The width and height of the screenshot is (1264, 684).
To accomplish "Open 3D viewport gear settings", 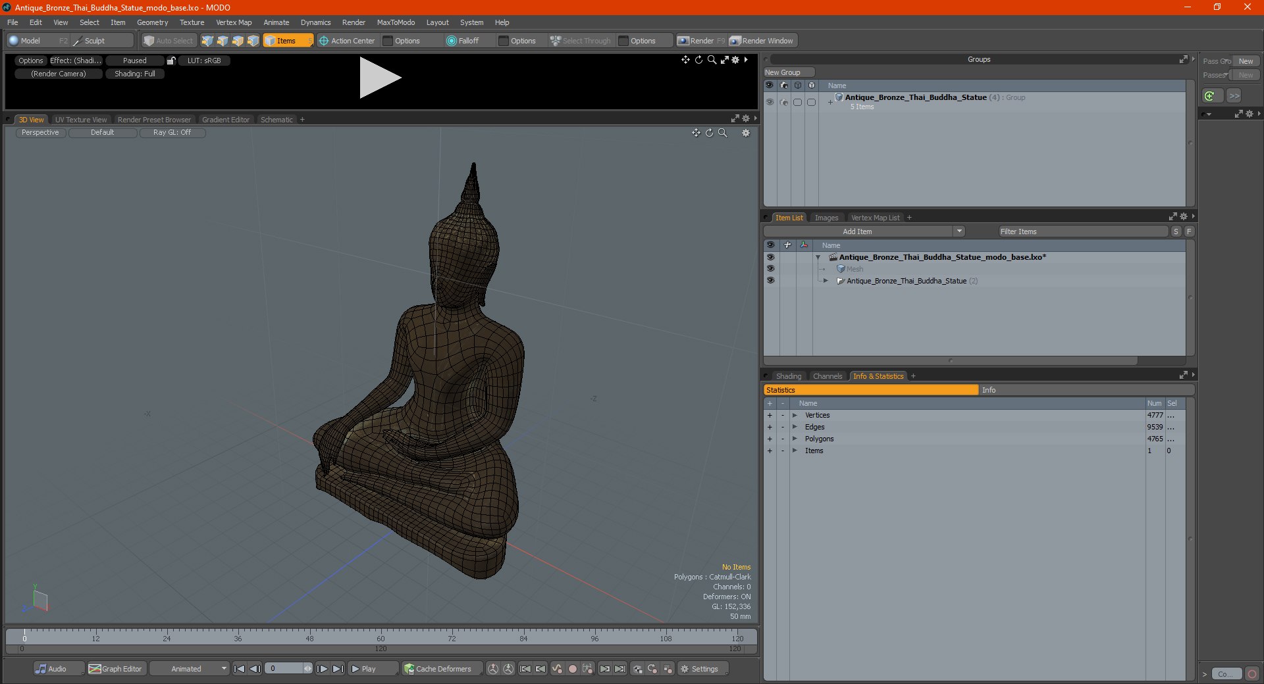I will pyautogui.click(x=746, y=133).
